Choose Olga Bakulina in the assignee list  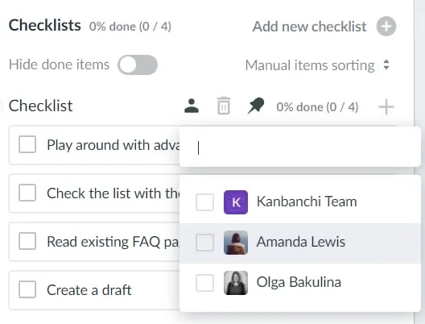point(300,283)
